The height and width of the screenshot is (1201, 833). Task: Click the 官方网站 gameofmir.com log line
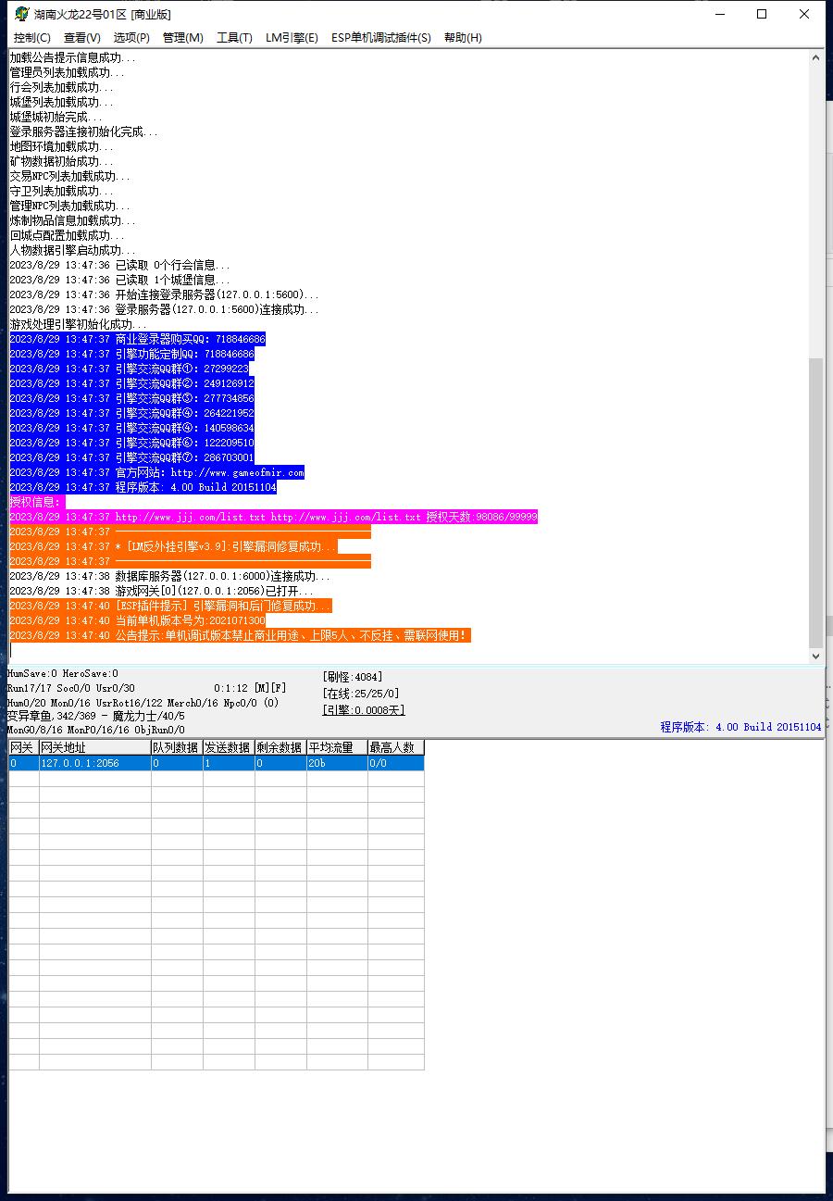(x=157, y=472)
